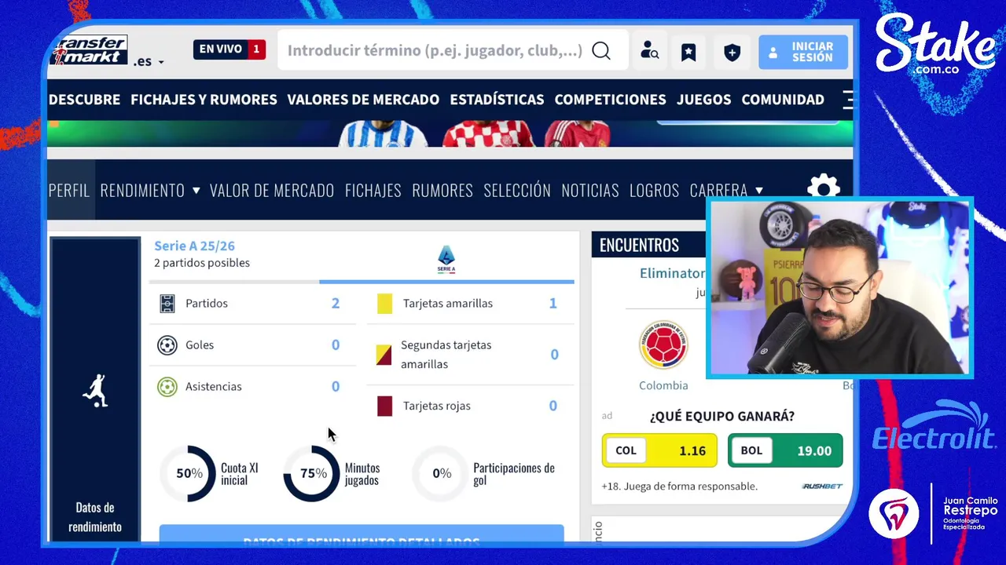
Task: Click the Datos de rendimiento detallados button
Action: [362, 535]
